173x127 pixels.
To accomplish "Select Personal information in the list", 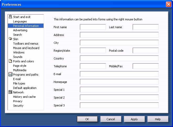I will [x=26, y=26].
